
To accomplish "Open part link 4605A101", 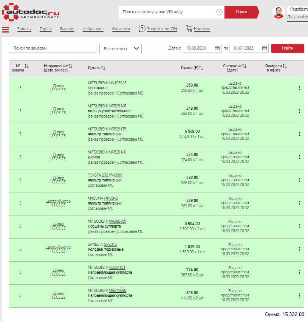I will pos(117,267).
